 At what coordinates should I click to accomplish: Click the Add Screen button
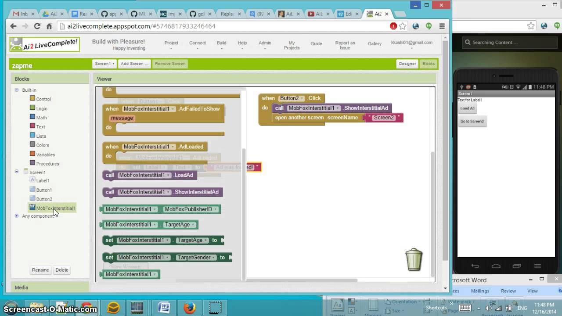(134, 64)
